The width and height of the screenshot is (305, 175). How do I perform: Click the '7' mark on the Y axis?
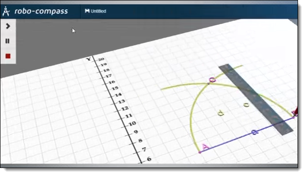pyautogui.click(x=144, y=149)
